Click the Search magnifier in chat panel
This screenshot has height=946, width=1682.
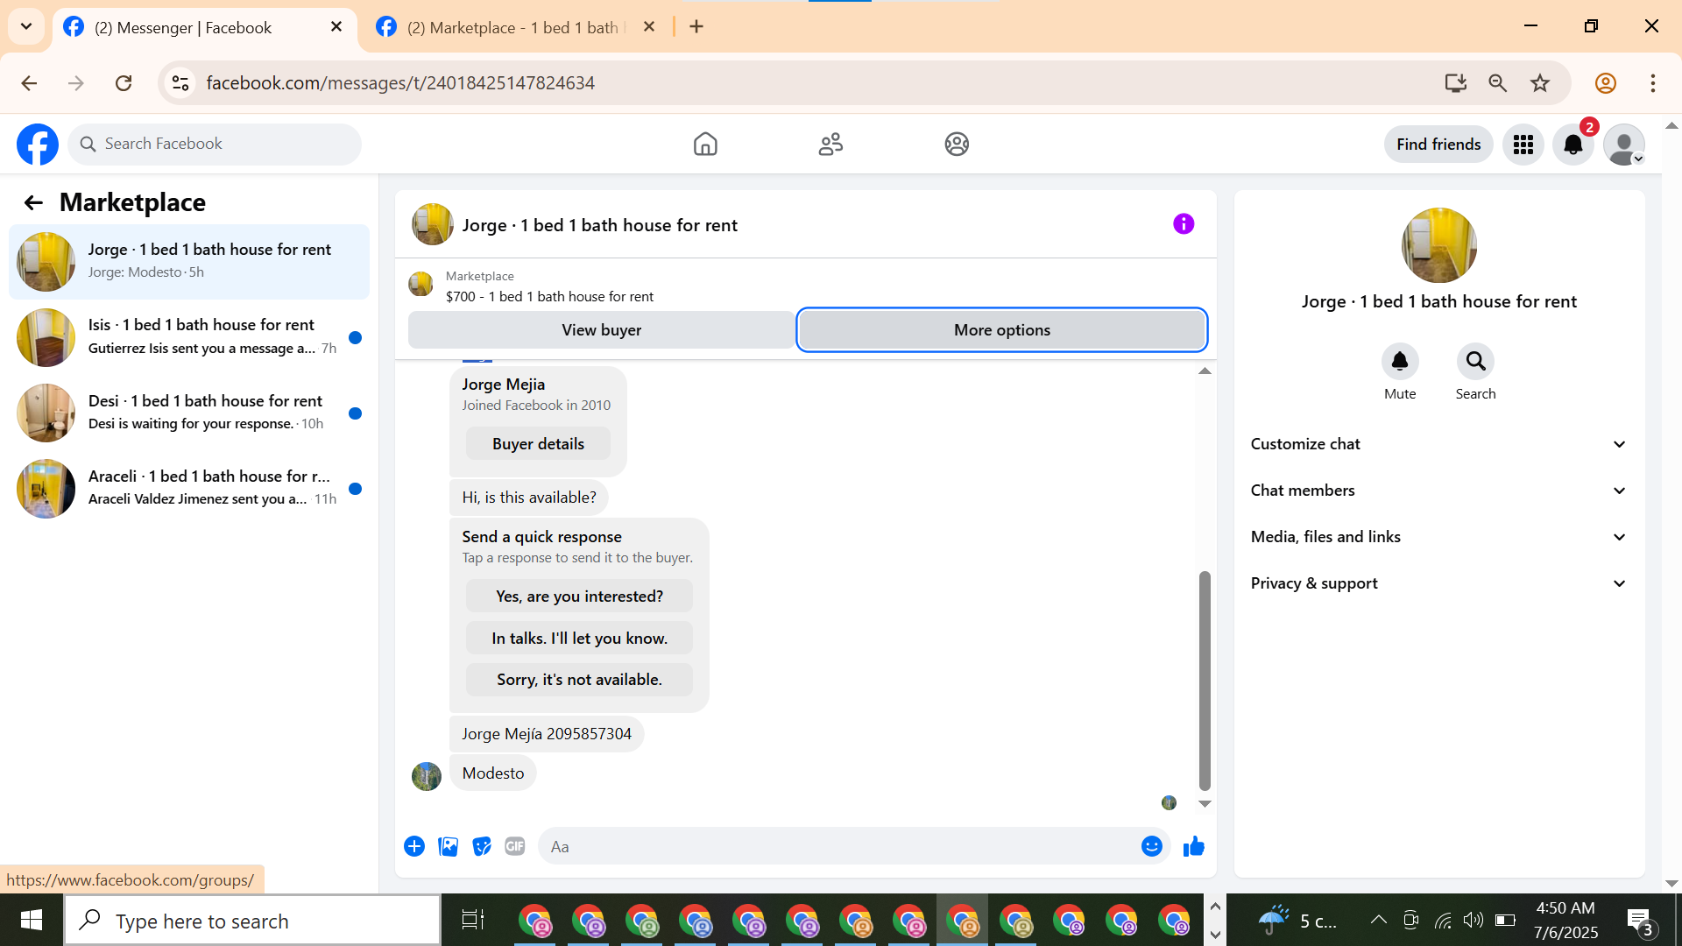click(1475, 361)
